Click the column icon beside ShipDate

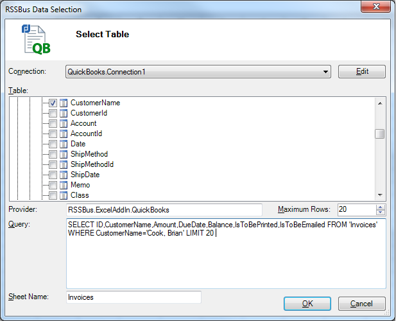pos(64,175)
